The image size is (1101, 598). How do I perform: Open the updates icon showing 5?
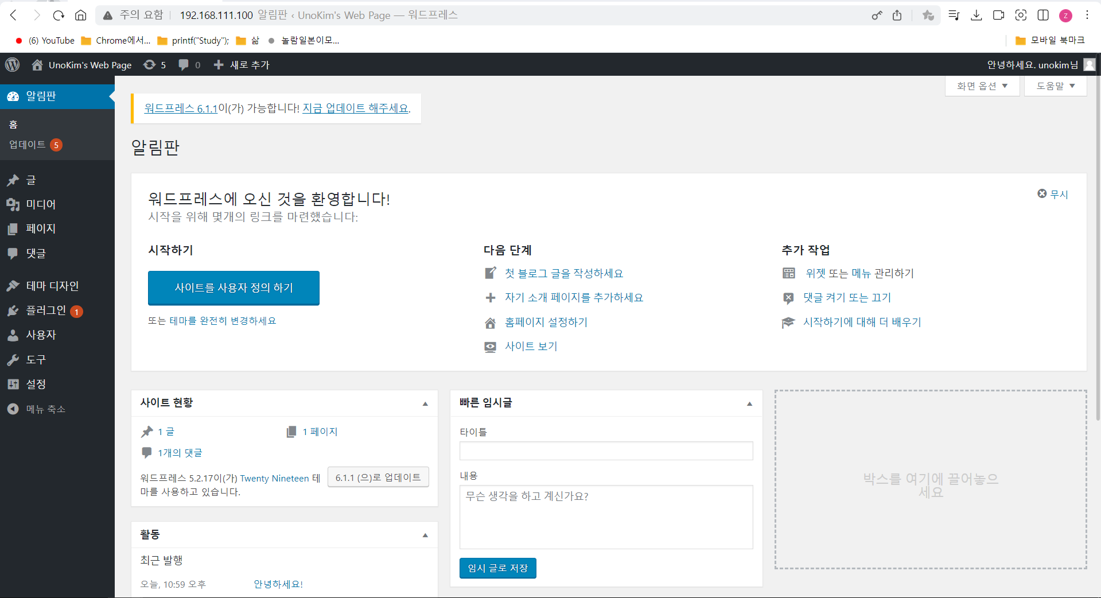click(150, 65)
